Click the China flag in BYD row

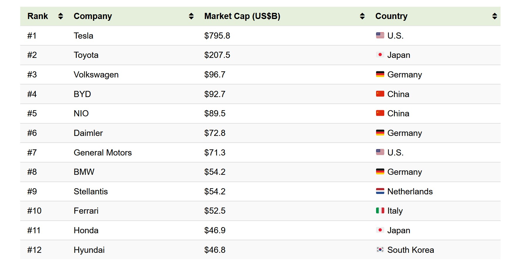coord(380,94)
